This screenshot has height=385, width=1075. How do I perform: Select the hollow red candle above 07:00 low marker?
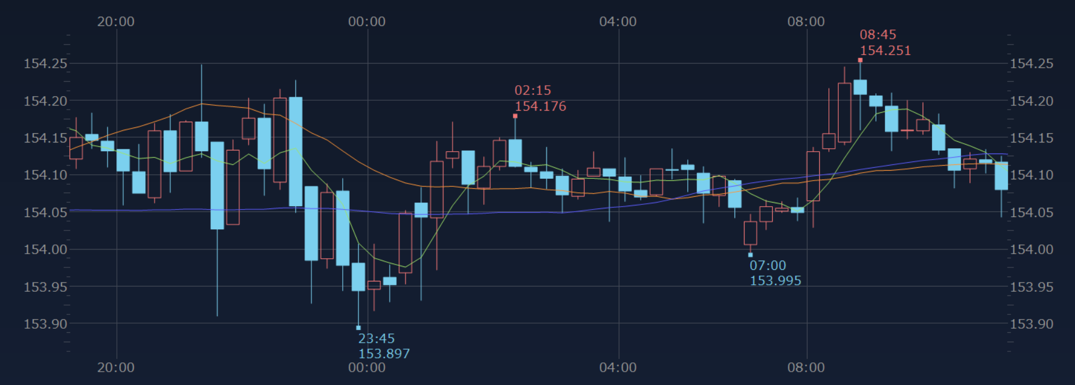click(750, 233)
